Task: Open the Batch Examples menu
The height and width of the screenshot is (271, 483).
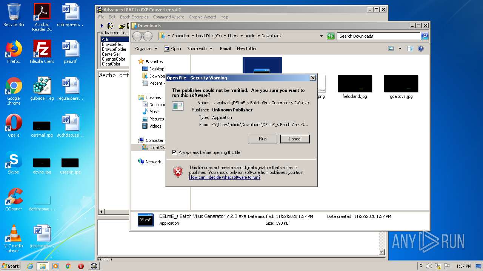Action: (134, 17)
